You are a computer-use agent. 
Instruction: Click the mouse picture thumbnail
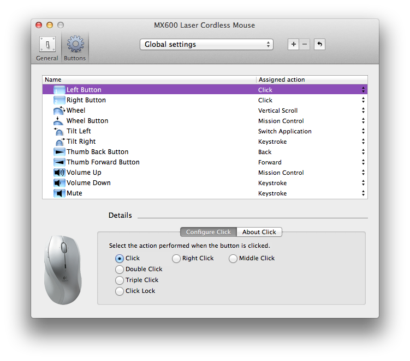63,270
